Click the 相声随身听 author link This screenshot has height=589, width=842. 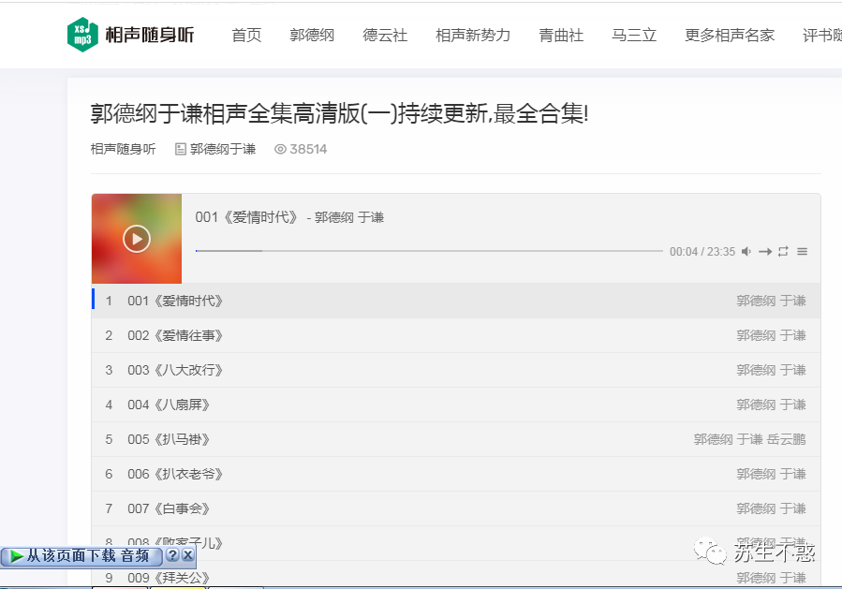click(x=123, y=149)
